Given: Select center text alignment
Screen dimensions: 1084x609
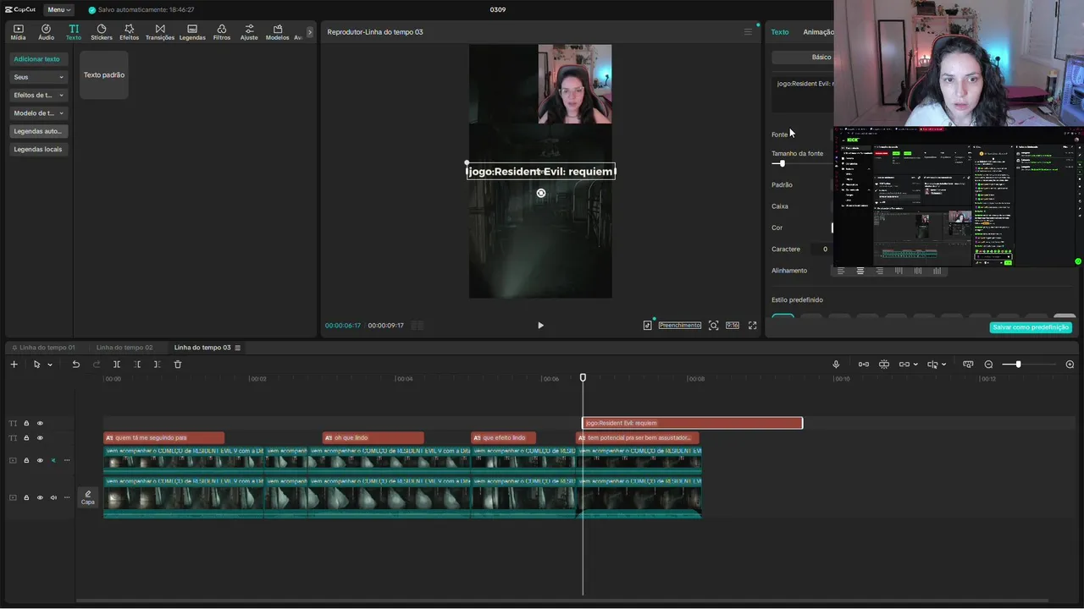Looking at the screenshot, I should coord(860,271).
